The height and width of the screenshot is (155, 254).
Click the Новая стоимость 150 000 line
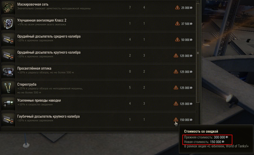click(204, 142)
